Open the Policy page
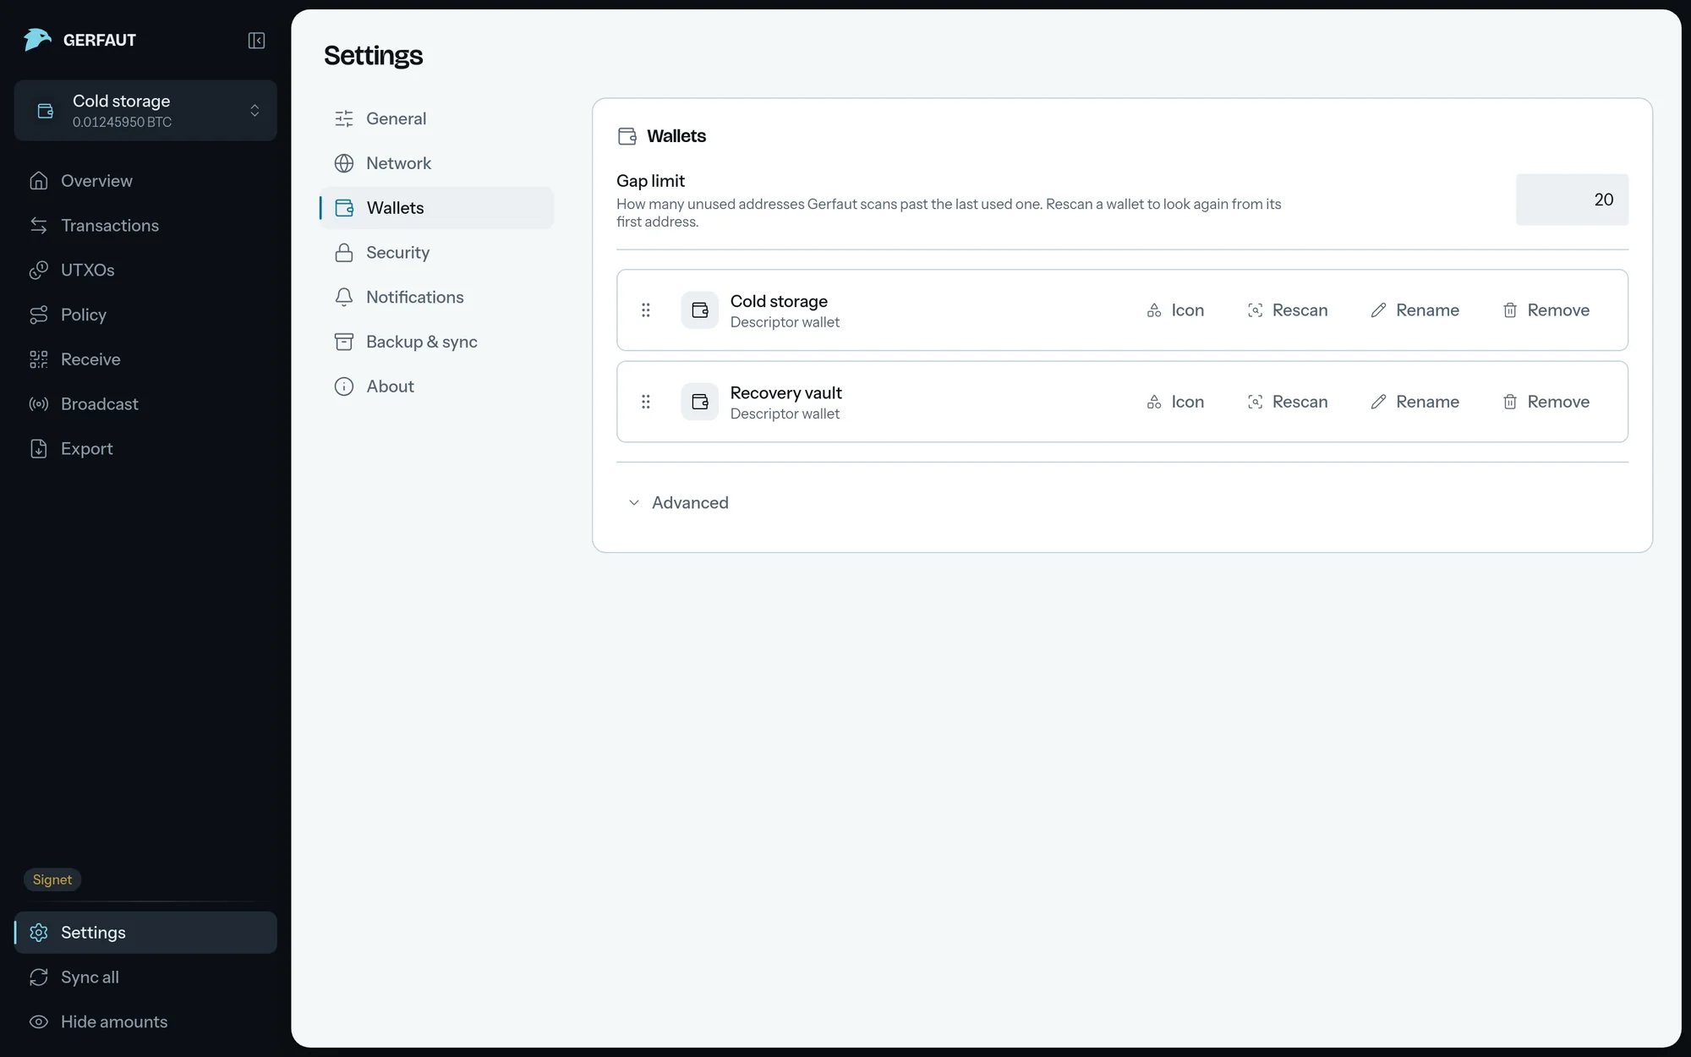This screenshot has width=1691, height=1057. pos(145,315)
